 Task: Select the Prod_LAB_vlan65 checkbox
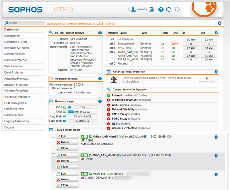(53, 155)
